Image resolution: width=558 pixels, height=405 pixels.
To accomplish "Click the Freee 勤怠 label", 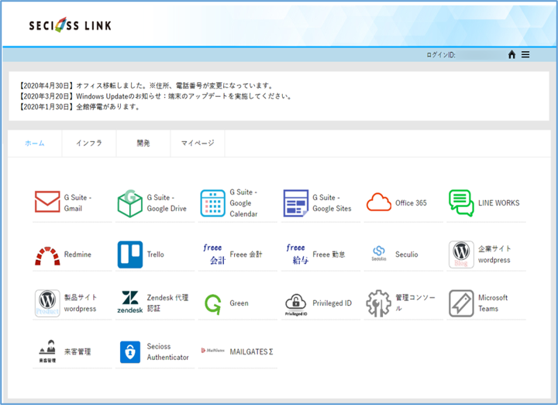I will [x=329, y=254].
